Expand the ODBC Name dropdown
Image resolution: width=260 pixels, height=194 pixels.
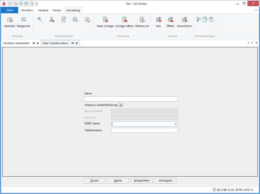pos(176,124)
